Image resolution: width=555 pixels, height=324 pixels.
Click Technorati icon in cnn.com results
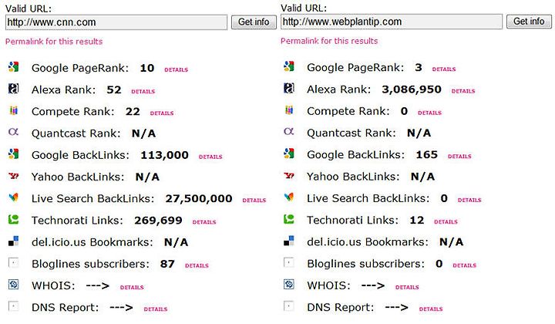[x=13, y=220]
